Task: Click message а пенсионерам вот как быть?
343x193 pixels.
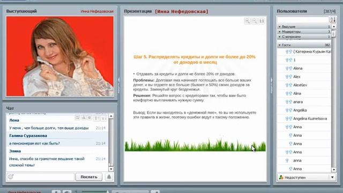Action: [34, 144]
